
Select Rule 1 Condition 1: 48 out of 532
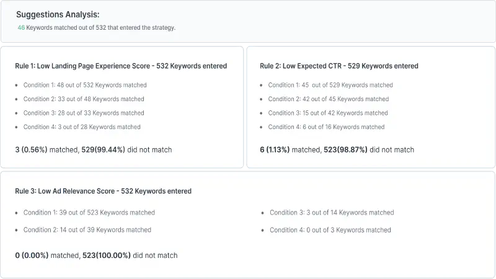(x=85, y=85)
